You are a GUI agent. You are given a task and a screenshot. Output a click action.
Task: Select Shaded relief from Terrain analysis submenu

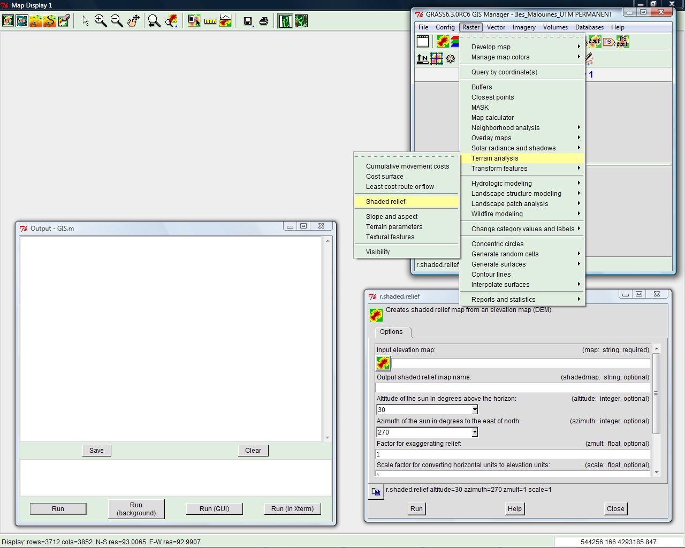tap(407, 202)
